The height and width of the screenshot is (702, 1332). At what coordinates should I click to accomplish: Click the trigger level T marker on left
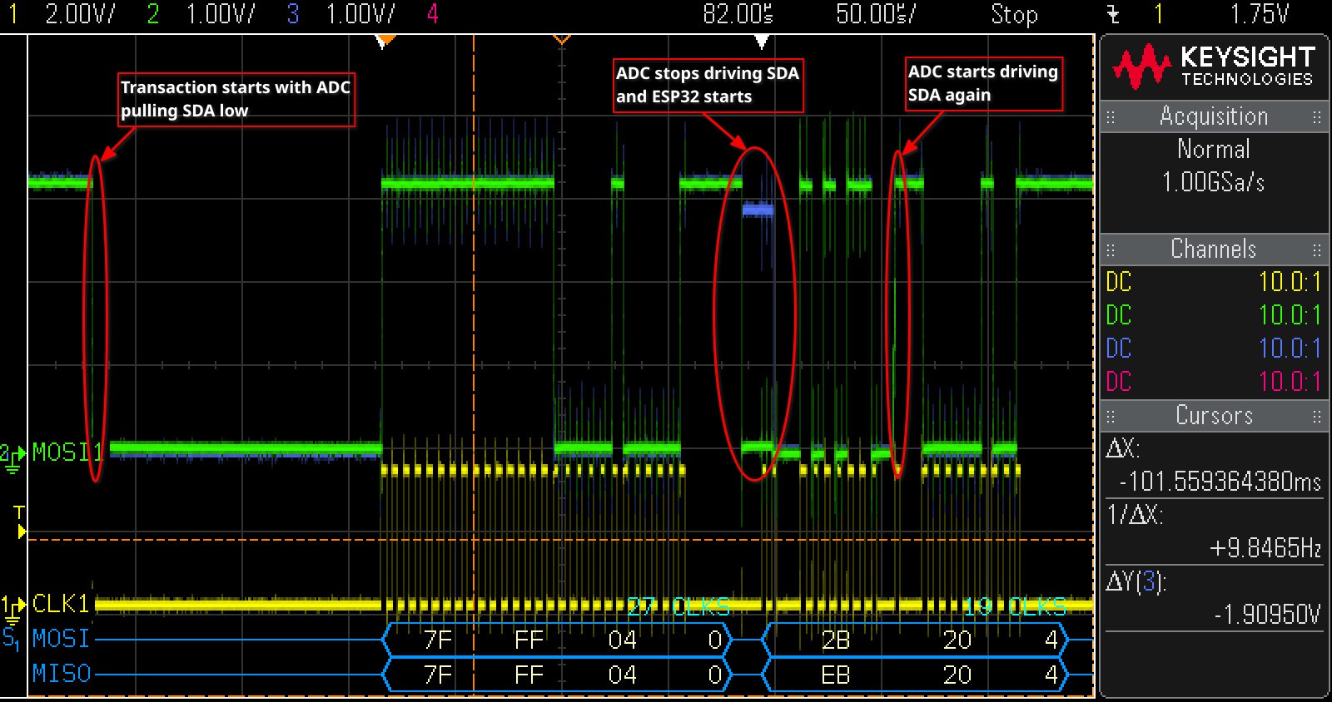coord(20,522)
